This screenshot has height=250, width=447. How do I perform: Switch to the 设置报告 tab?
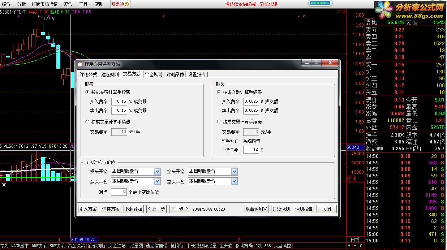[x=197, y=74]
